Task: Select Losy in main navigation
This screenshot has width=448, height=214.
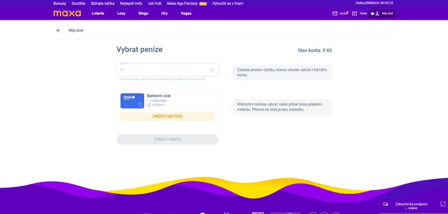Action: point(121,13)
